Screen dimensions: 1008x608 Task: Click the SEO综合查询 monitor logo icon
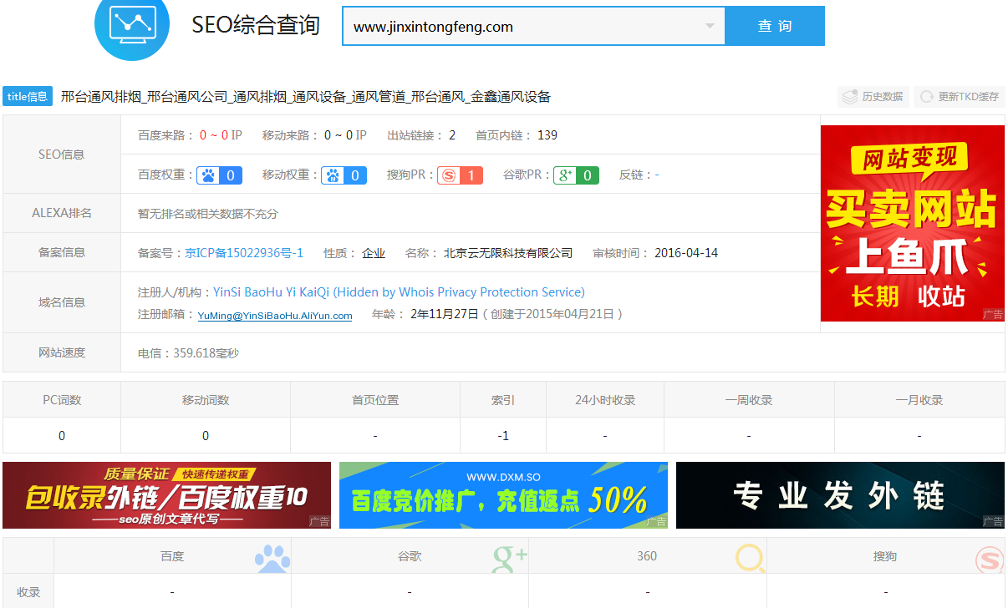point(132,23)
